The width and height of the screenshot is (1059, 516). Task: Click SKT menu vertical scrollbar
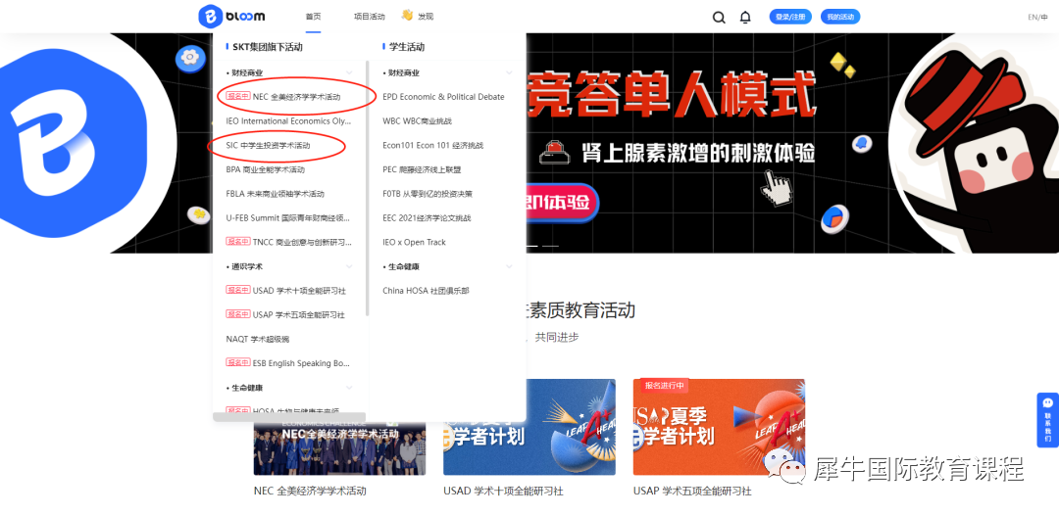coord(368,188)
